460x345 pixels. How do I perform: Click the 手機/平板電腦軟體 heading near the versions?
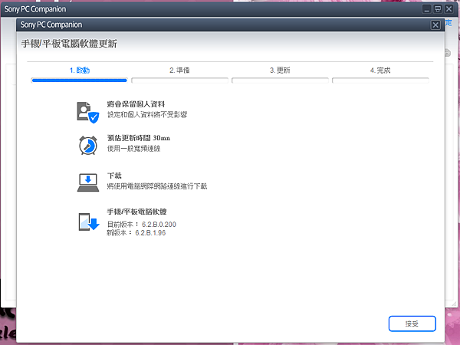point(136,212)
